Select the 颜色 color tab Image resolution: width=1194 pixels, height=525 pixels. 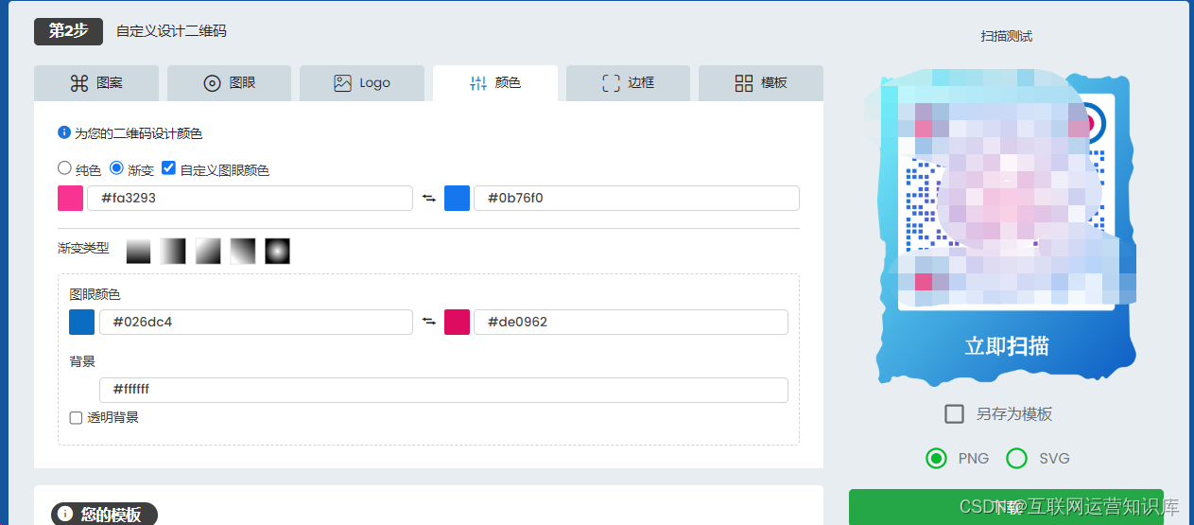pyautogui.click(x=495, y=83)
